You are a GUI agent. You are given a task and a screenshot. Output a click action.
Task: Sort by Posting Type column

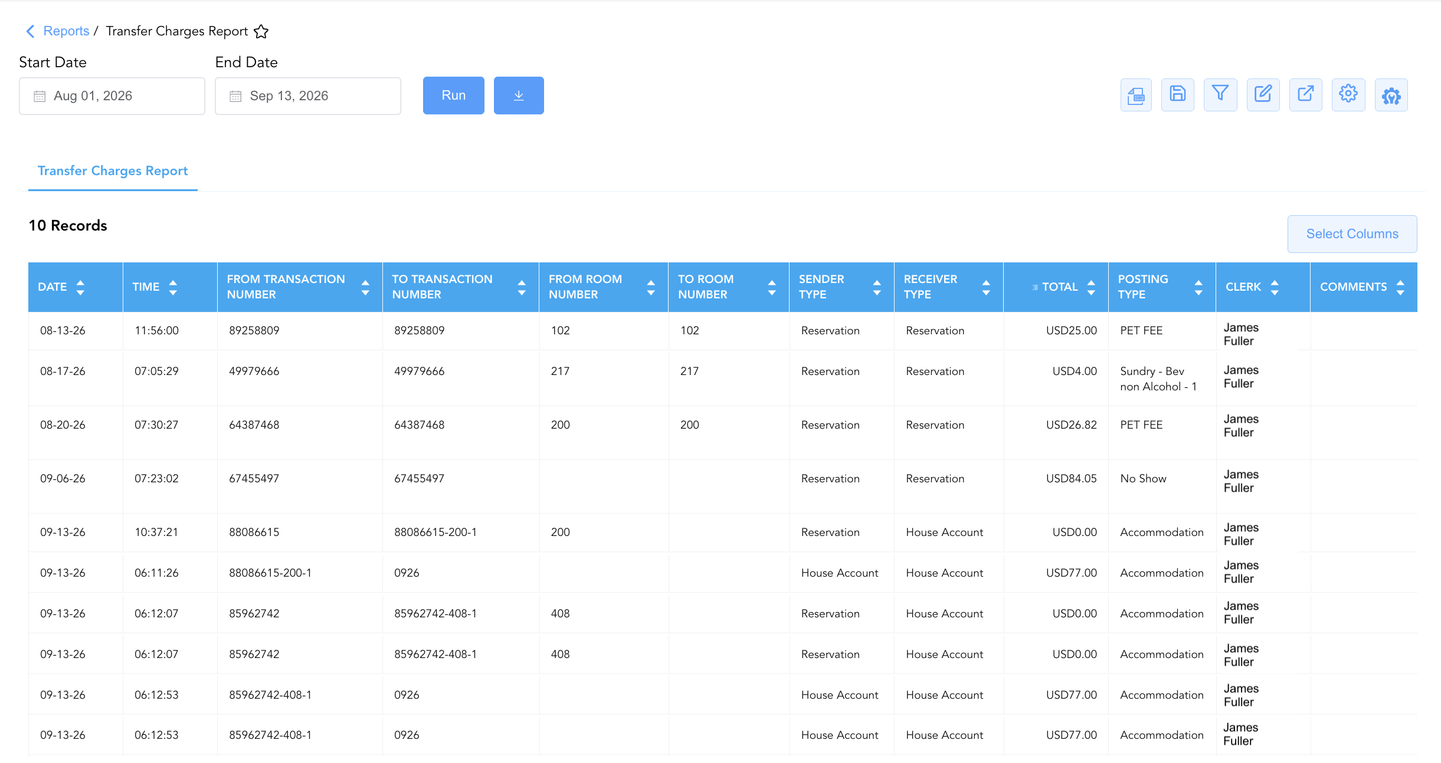point(1198,287)
